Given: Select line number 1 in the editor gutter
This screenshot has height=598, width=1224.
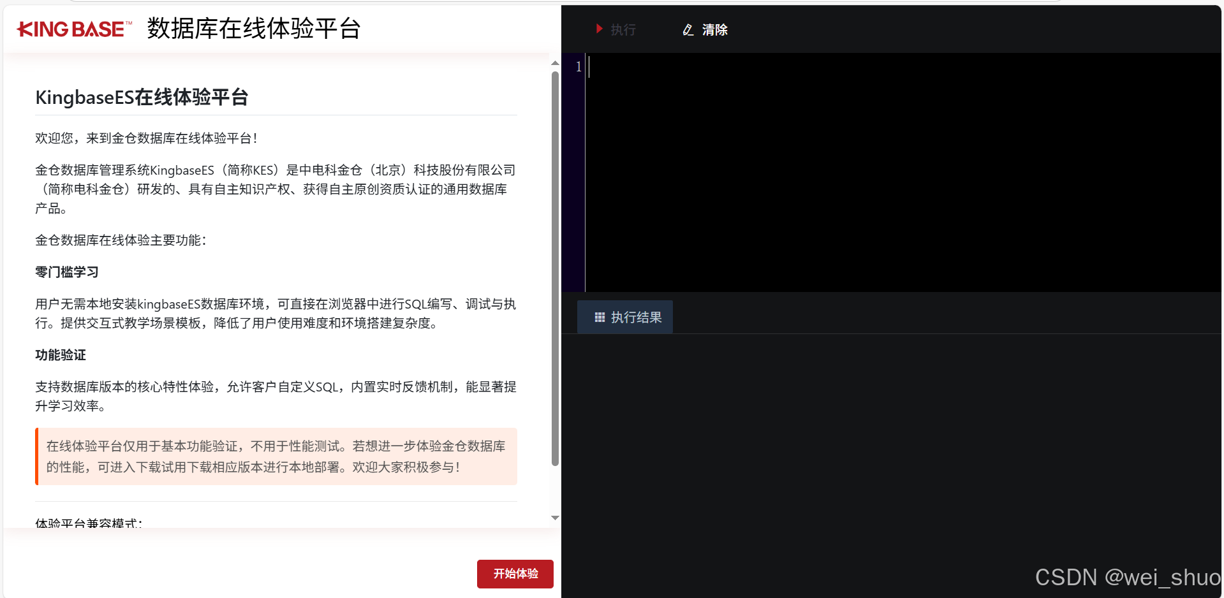Looking at the screenshot, I should [x=579, y=66].
